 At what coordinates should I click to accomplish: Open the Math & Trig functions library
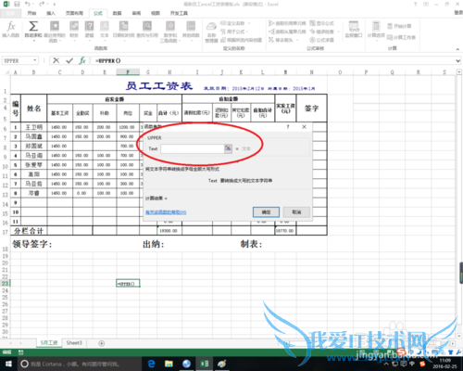coord(170,31)
